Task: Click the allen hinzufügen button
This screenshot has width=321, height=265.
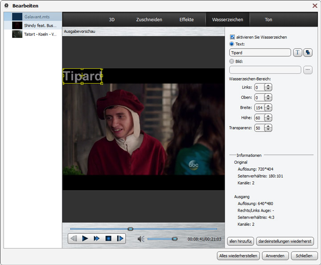Action: (x=241, y=241)
